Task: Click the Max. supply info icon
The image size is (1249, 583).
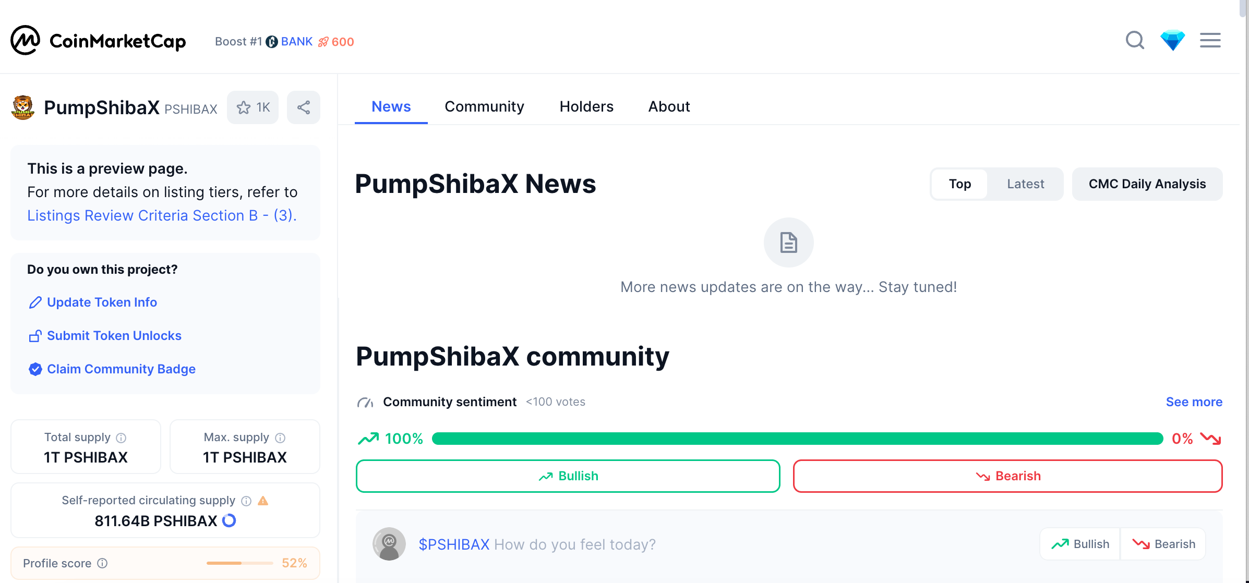Action: [x=280, y=438]
